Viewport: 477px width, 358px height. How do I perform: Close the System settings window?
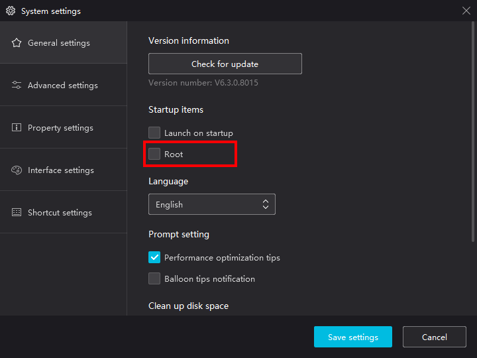pos(466,11)
